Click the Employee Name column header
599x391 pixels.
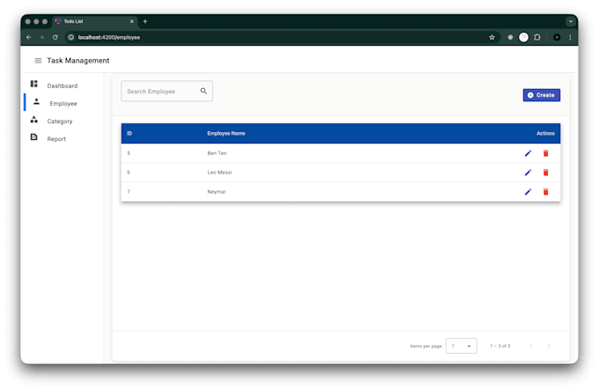click(x=226, y=133)
